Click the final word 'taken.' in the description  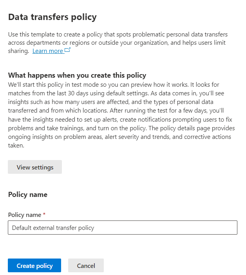coord(16,144)
